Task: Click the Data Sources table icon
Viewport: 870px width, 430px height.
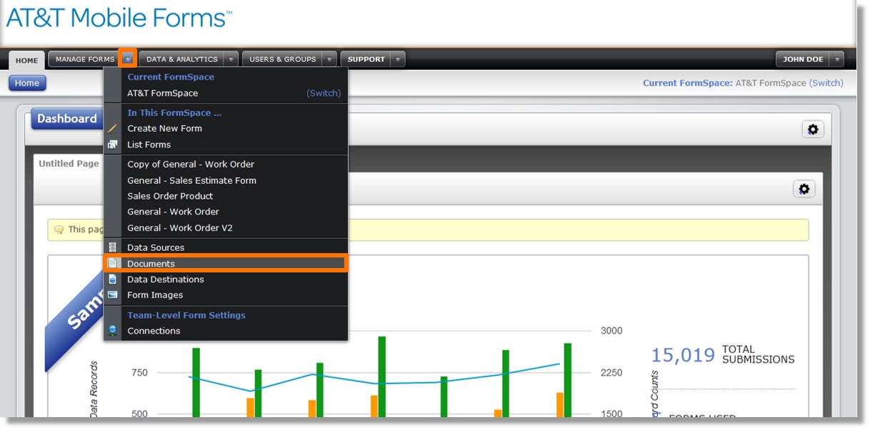Action: 112,247
